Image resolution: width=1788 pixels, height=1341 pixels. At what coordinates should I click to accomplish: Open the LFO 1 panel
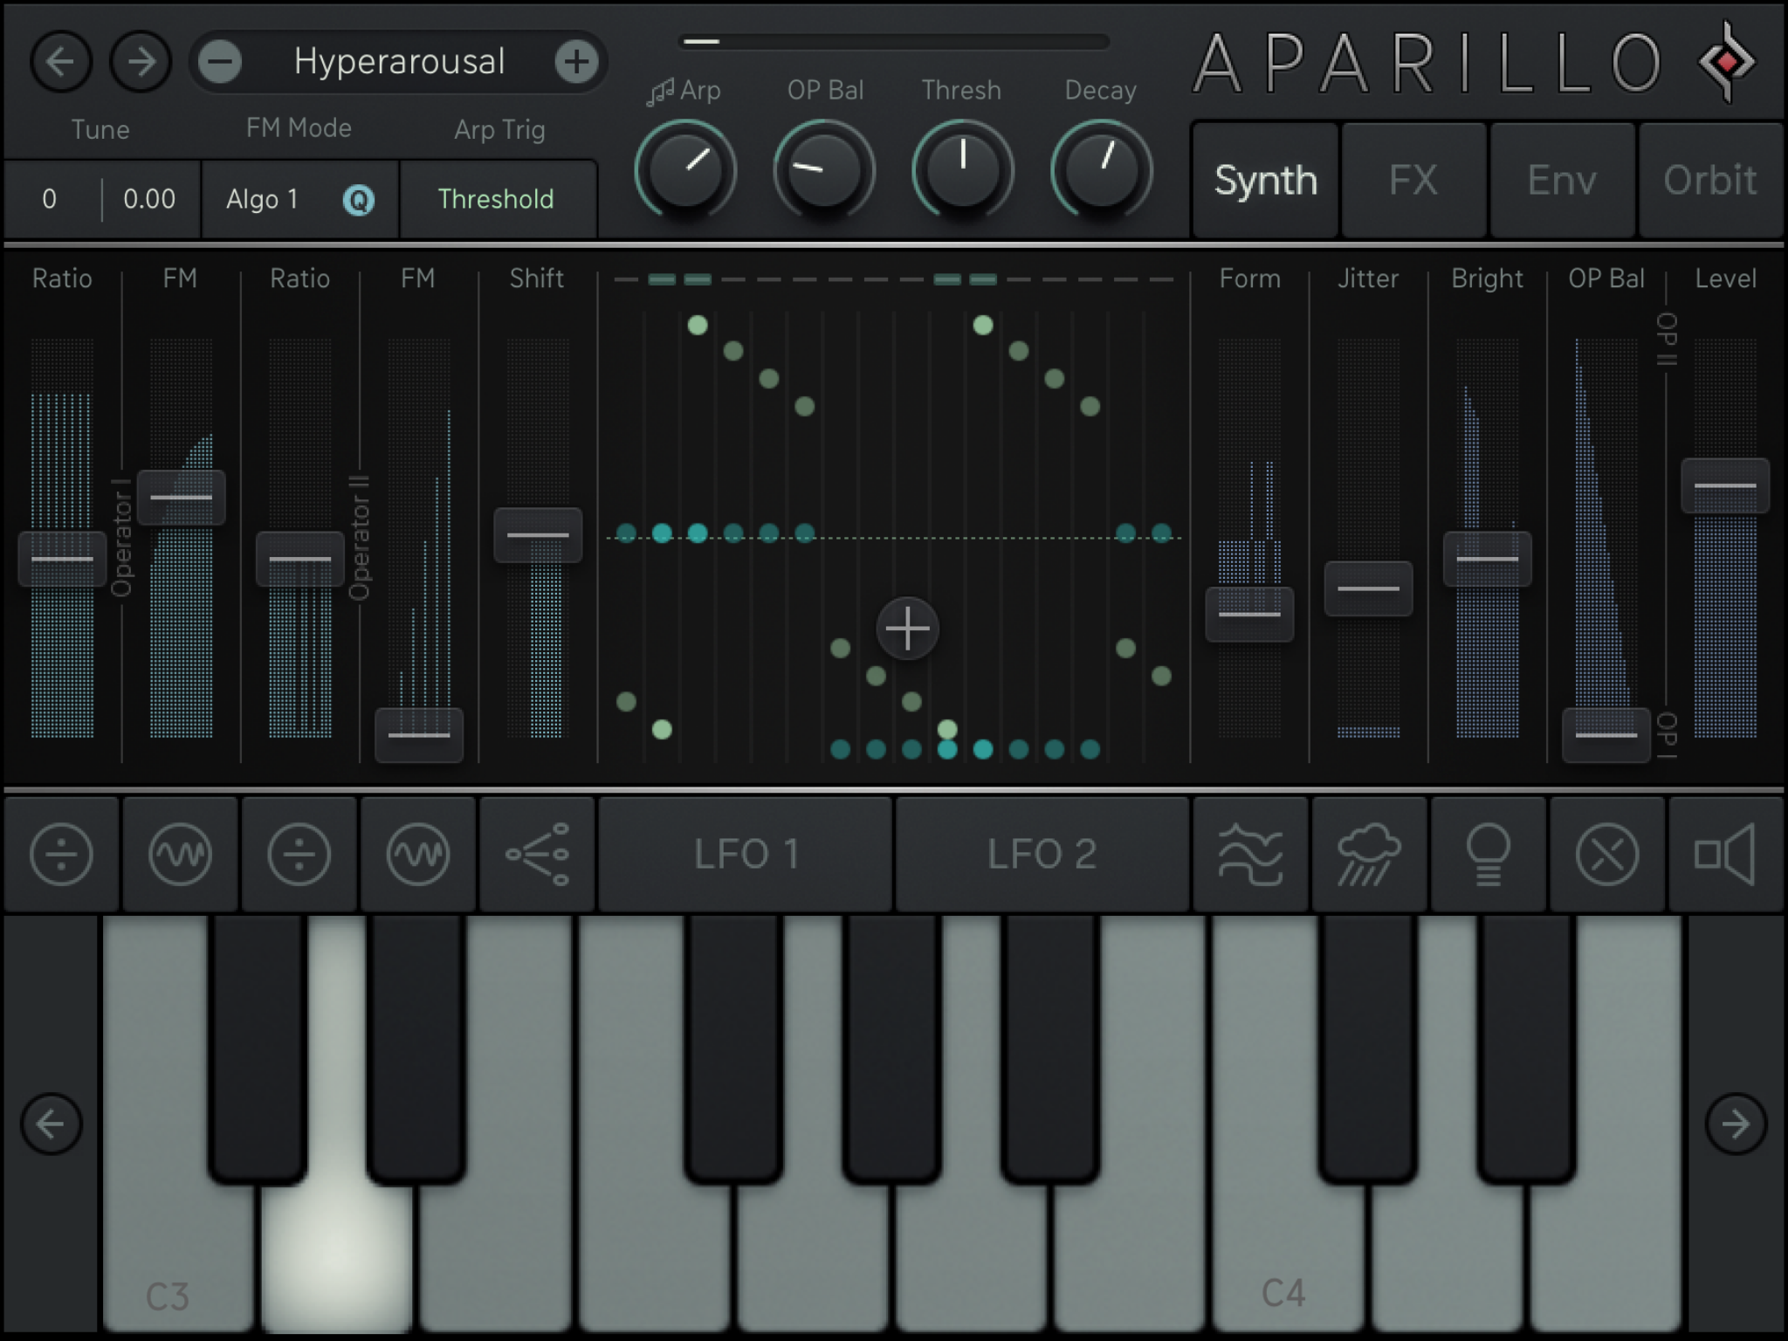click(746, 854)
